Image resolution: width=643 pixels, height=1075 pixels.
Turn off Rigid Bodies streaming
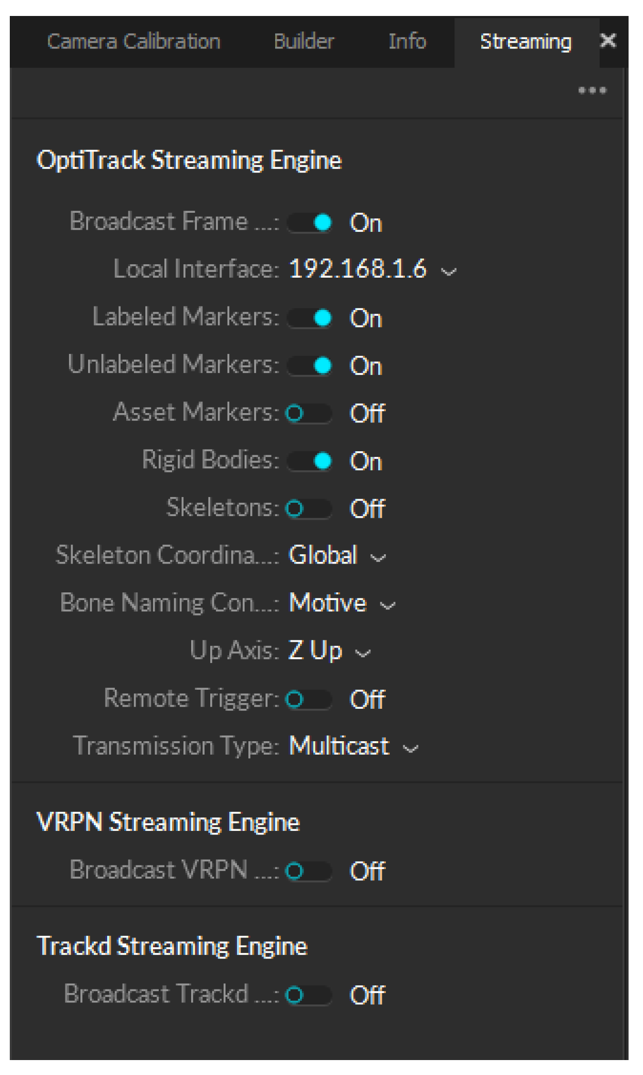pyautogui.click(x=310, y=461)
